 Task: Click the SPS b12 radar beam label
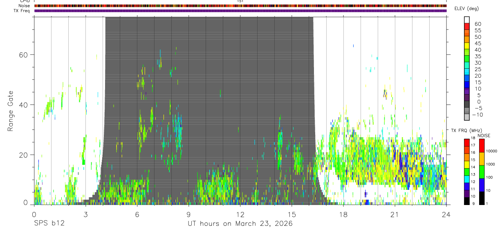49,224
